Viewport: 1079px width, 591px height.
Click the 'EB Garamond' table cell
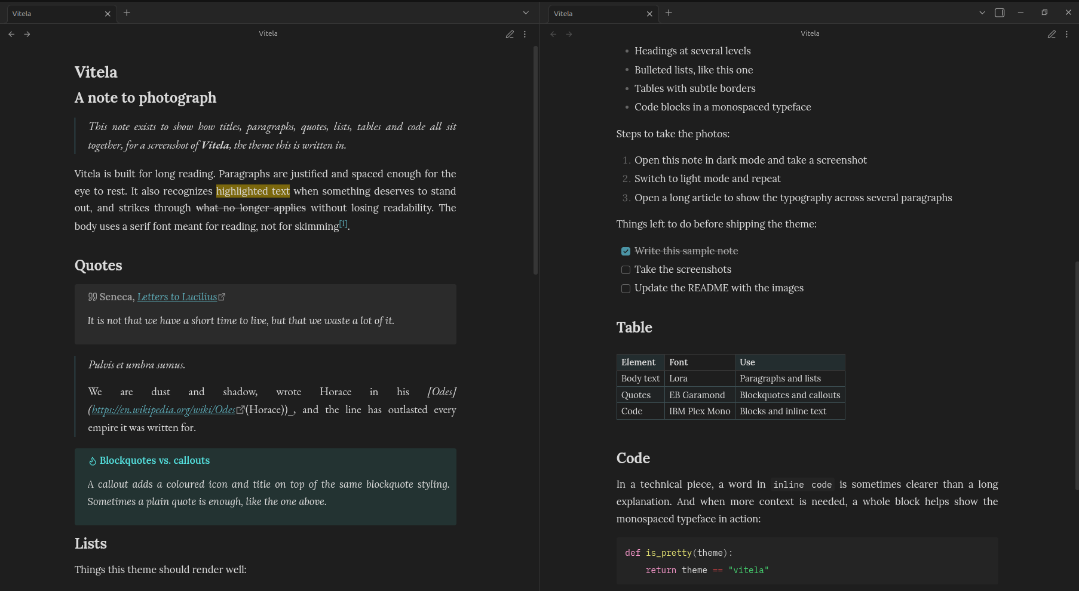[700, 395]
